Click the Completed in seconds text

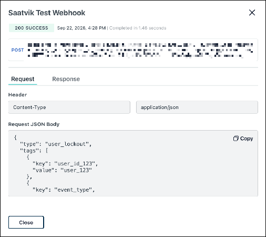pos(138,28)
